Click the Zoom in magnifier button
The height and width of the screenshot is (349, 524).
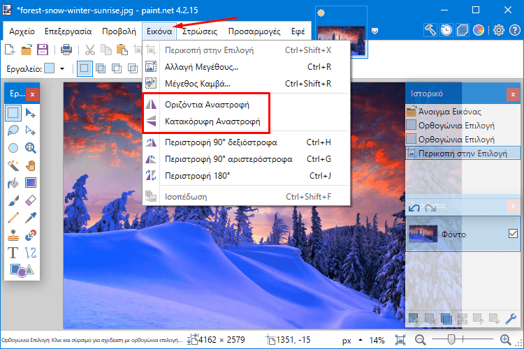pos(506,340)
